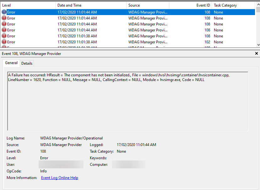Viewport: 260px width, 190px height.
Task: Sort events by the Event ID column header
Action: pos(190,5)
